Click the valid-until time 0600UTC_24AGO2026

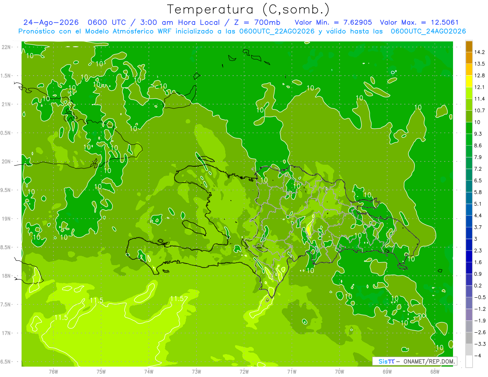428,31
